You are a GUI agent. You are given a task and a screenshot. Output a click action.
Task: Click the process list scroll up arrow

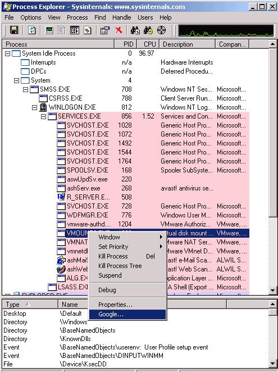pyautogui.click(x=272, y=44)
